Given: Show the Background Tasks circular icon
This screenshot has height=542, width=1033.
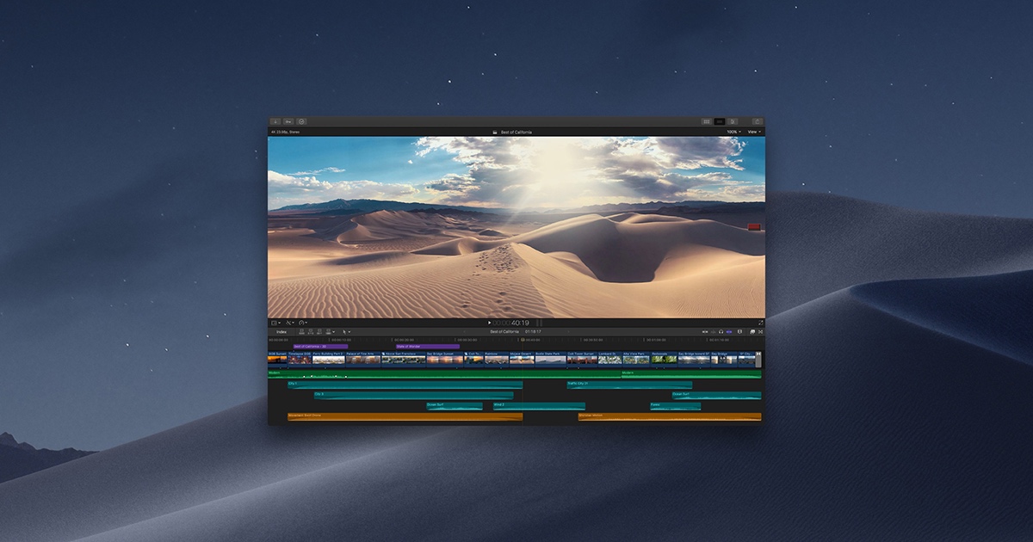Looking at the screenshot, I should pos(301,121).
